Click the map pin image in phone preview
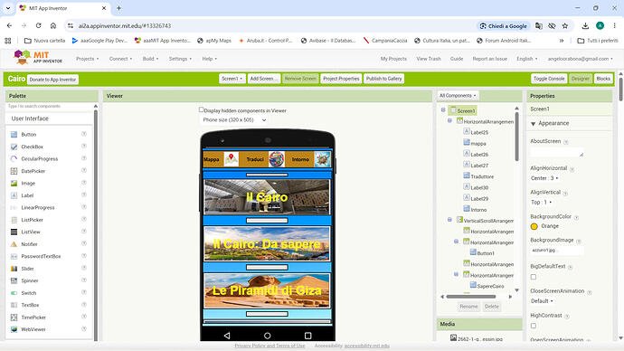624x351 pixels. (232, 159)
